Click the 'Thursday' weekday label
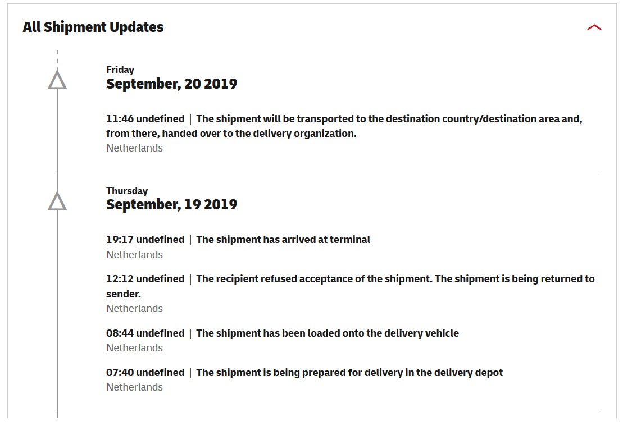Image resolution: width=623 pixels, height=431 pixels. [127, 191]
